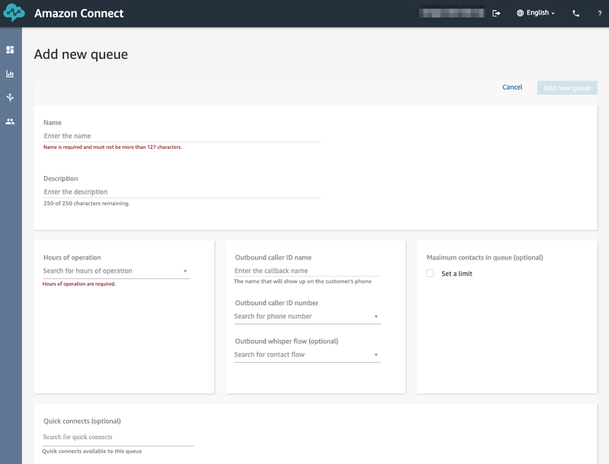Open the help question mark icon

point(600,13)
